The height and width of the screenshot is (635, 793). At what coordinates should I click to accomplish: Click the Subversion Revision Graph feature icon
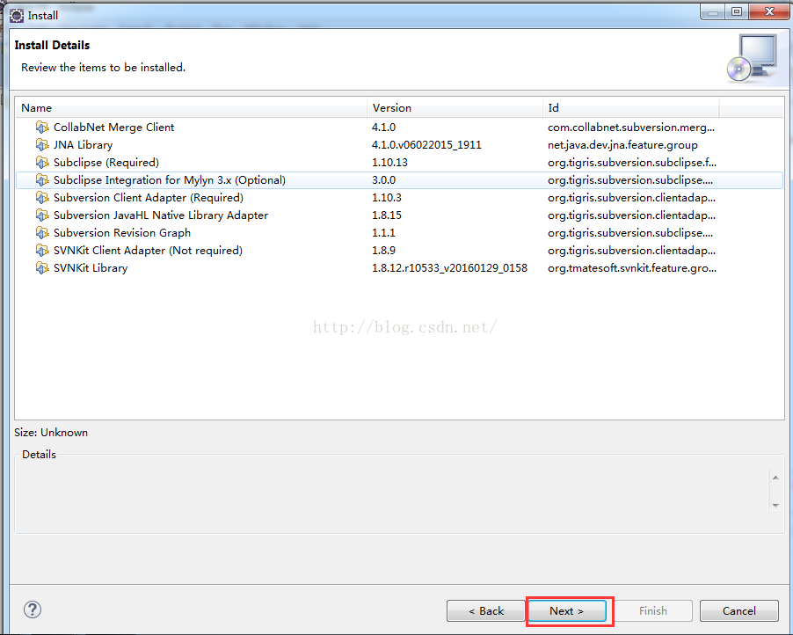tap(42, 233)
